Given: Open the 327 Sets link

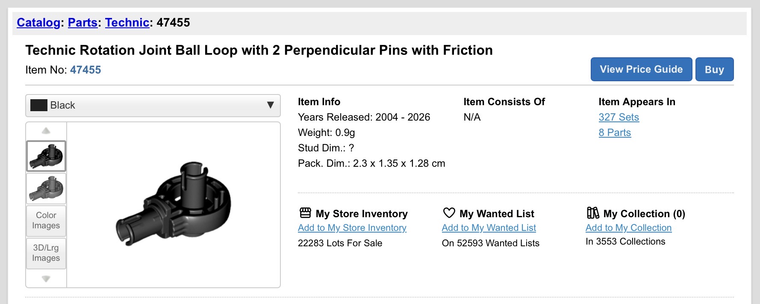Looking at the screenshot, I should (619, 117).
